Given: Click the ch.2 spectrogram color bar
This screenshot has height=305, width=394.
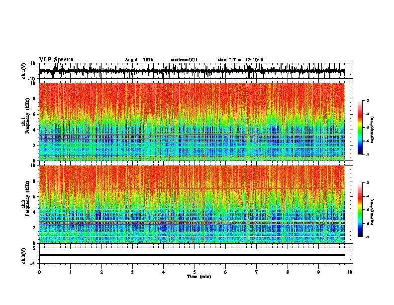Looking at the screenshot, I should tap(360, 210).
